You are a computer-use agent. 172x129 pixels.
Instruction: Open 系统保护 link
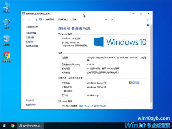coord(30,42)
